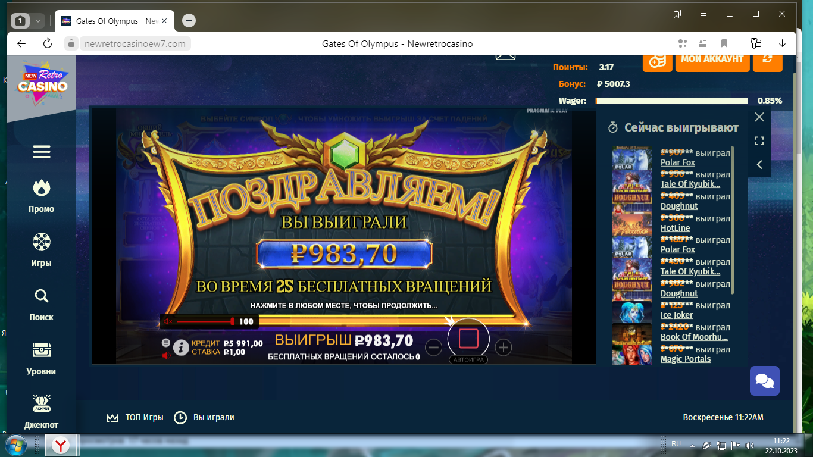Viewport: 813px width, 457px height.
Task: Open the live chat support bubble
Action: click(764, 381)
